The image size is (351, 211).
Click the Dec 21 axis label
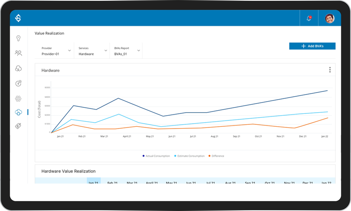click(303, 136)
